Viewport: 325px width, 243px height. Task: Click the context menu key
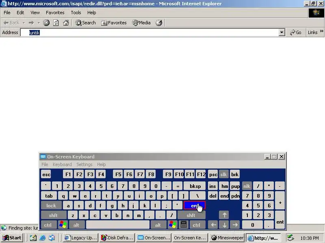184,225
